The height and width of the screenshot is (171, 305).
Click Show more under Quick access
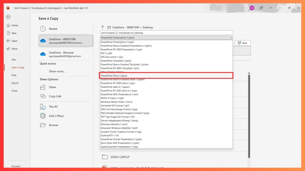click(57, 71)
